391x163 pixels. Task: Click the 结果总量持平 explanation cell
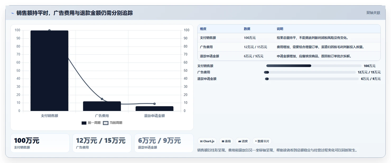coord(313,38)
